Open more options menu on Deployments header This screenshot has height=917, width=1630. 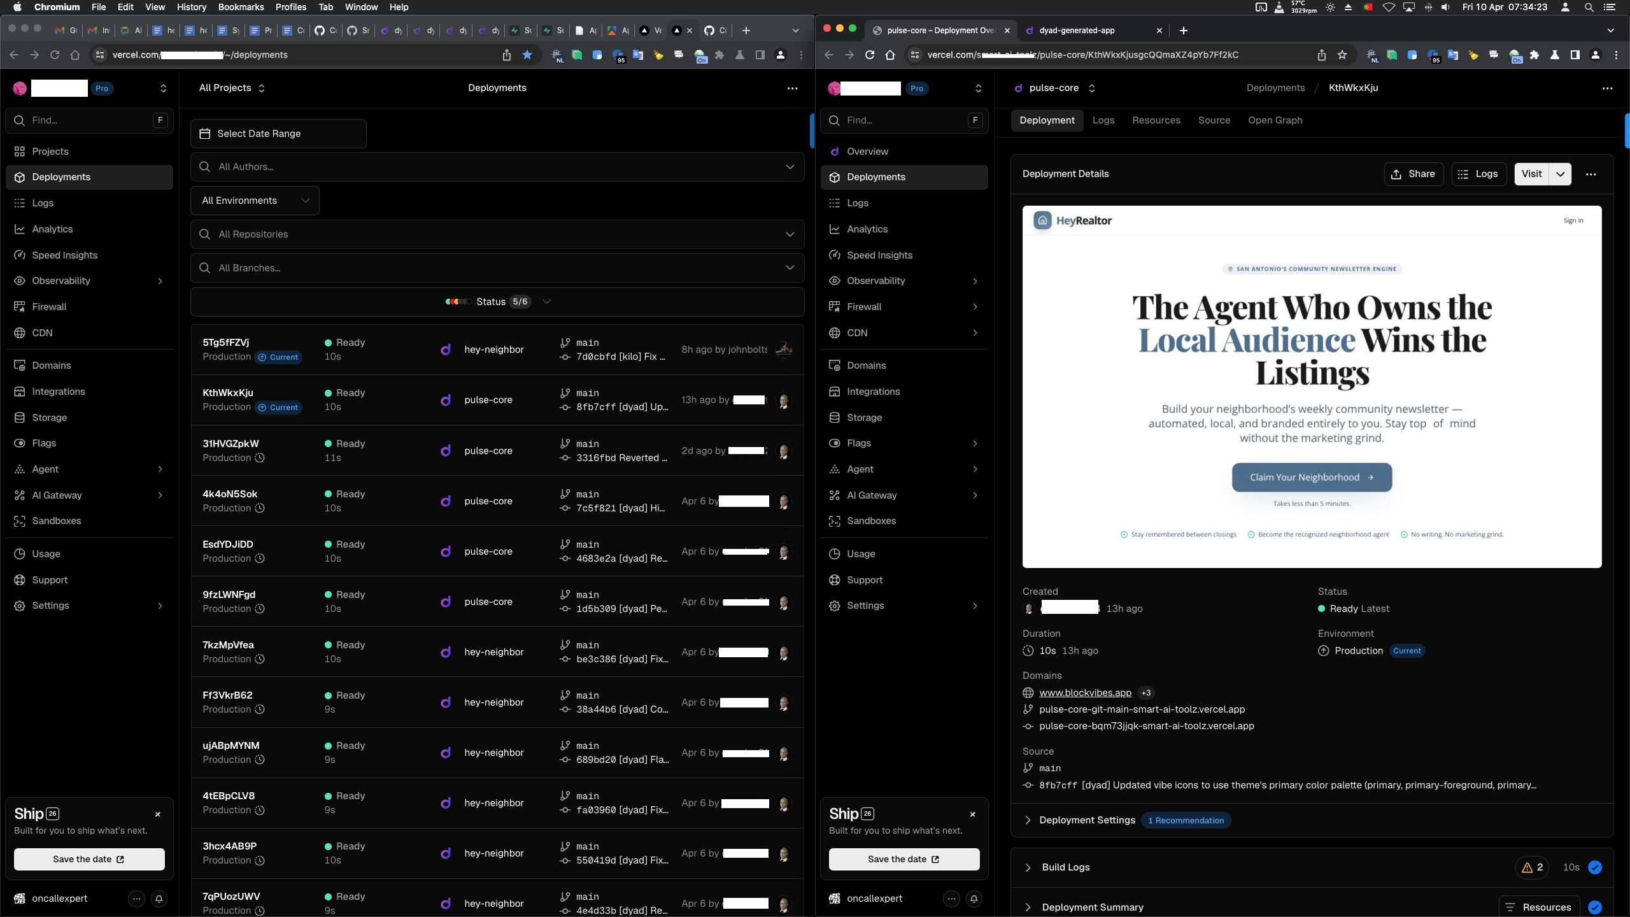(792, 89)
